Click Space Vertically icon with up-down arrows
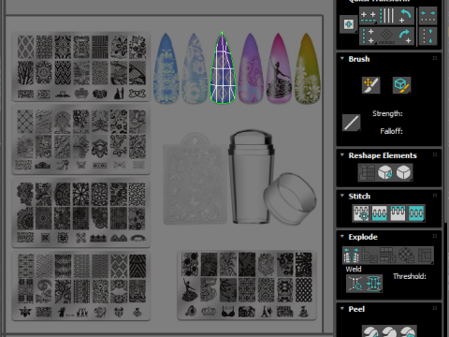 [x=427, y=36]
